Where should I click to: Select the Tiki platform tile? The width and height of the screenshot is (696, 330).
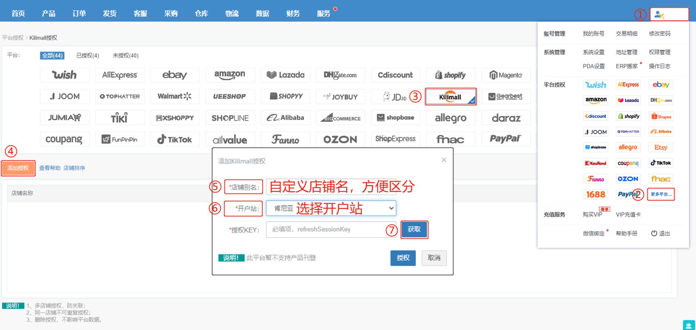point(120,118)
